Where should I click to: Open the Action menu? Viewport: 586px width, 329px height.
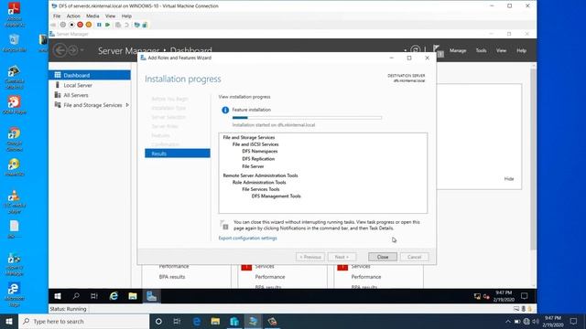(73, 16)
